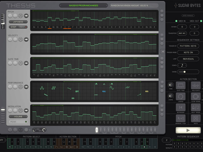Click the randomize dice icon in bottom toolbar
203x152 pixels.
(26, 130)
